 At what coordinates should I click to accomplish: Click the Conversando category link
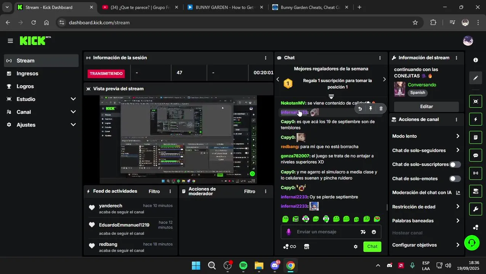pyautogui.click(x=422, y=85)
